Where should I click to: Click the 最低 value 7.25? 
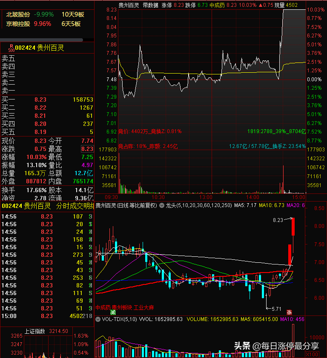point(87,157)
